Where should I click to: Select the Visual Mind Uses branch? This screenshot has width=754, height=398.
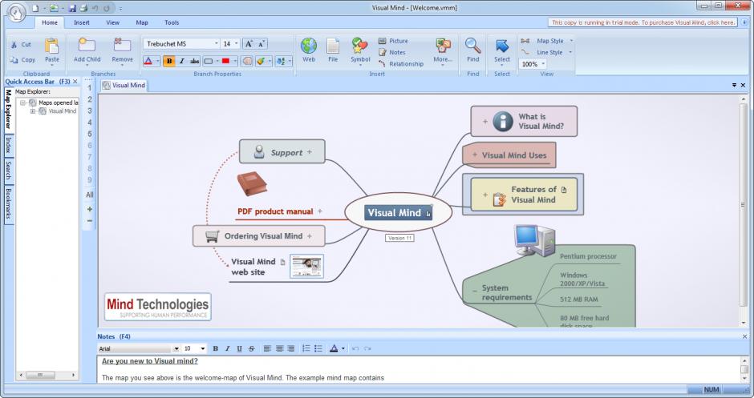tap(509, 155)
